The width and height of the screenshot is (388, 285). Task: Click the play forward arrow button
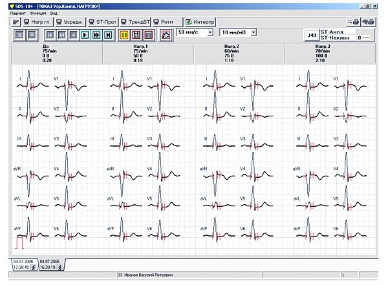point(85,35)
